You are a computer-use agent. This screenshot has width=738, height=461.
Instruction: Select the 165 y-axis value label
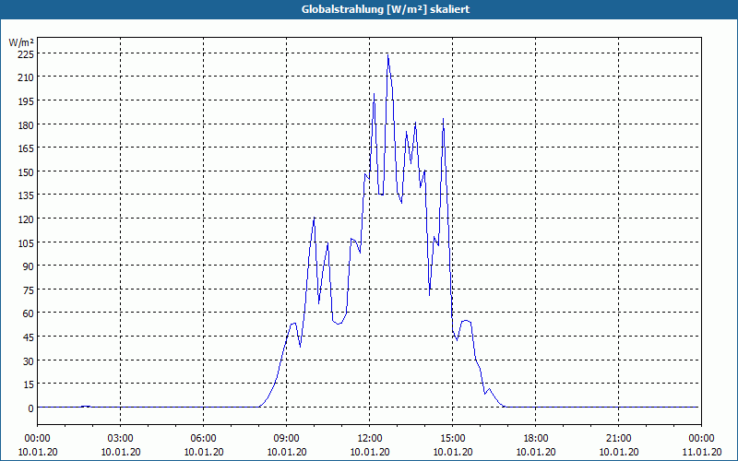click(26, 148)
